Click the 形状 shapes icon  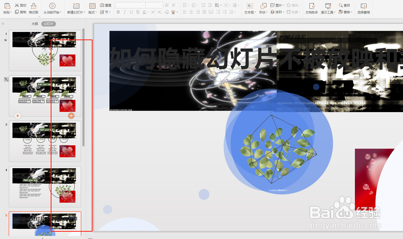[x=263, y=6]
